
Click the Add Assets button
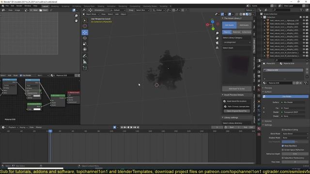click(244, 25)
